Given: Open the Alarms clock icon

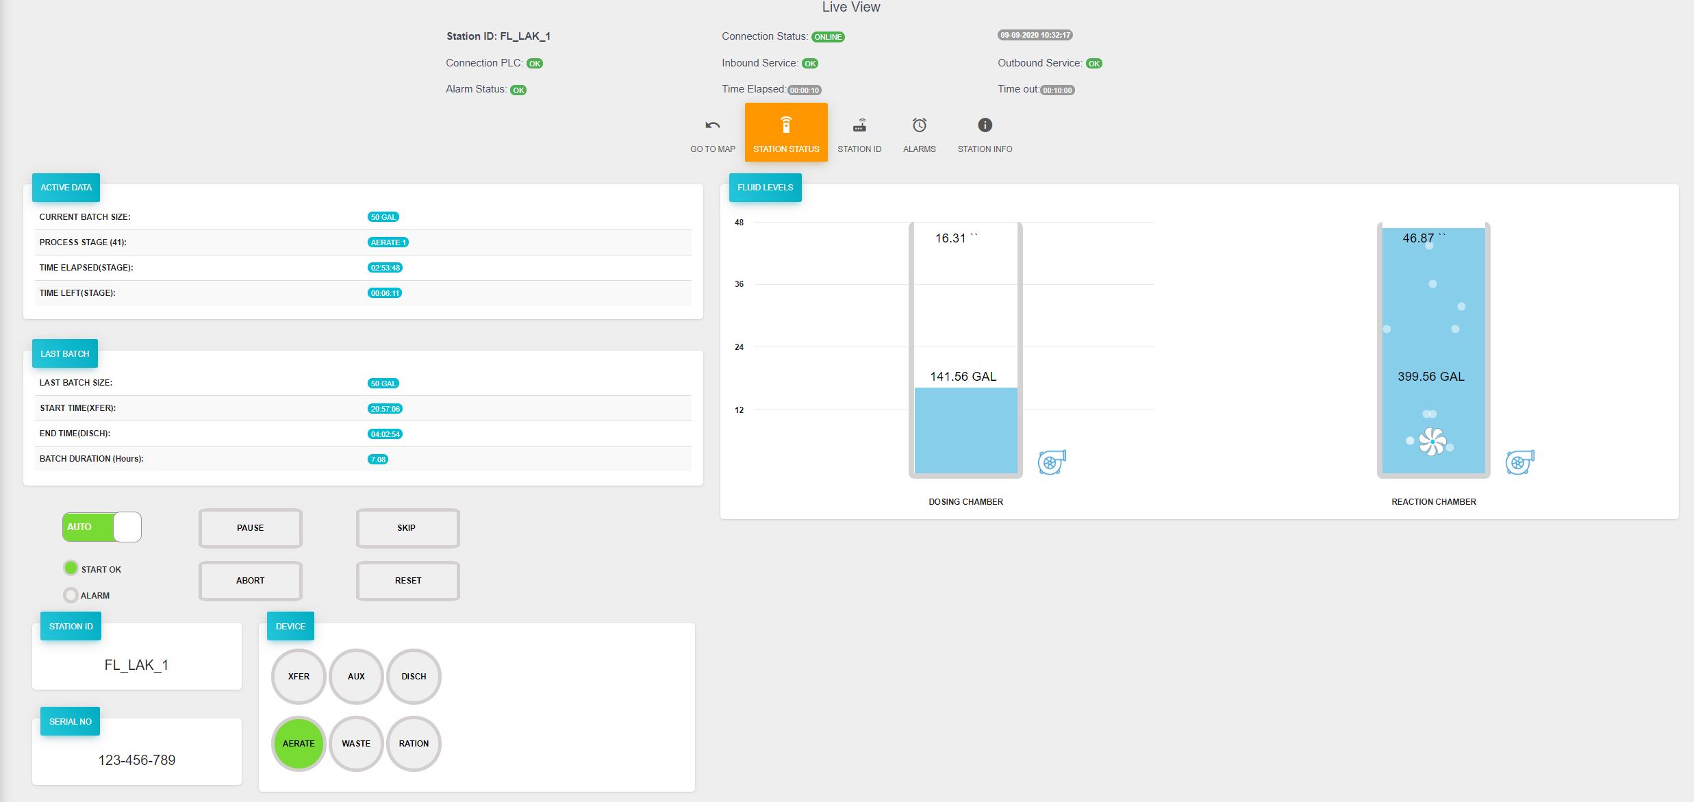Looking at the screenshot, I should pyautogui.click(x=919, y=125).
